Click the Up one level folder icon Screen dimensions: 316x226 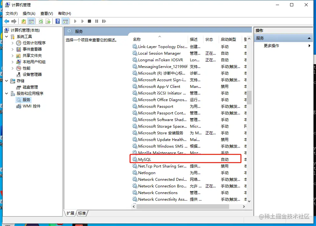tap(24, 21)
